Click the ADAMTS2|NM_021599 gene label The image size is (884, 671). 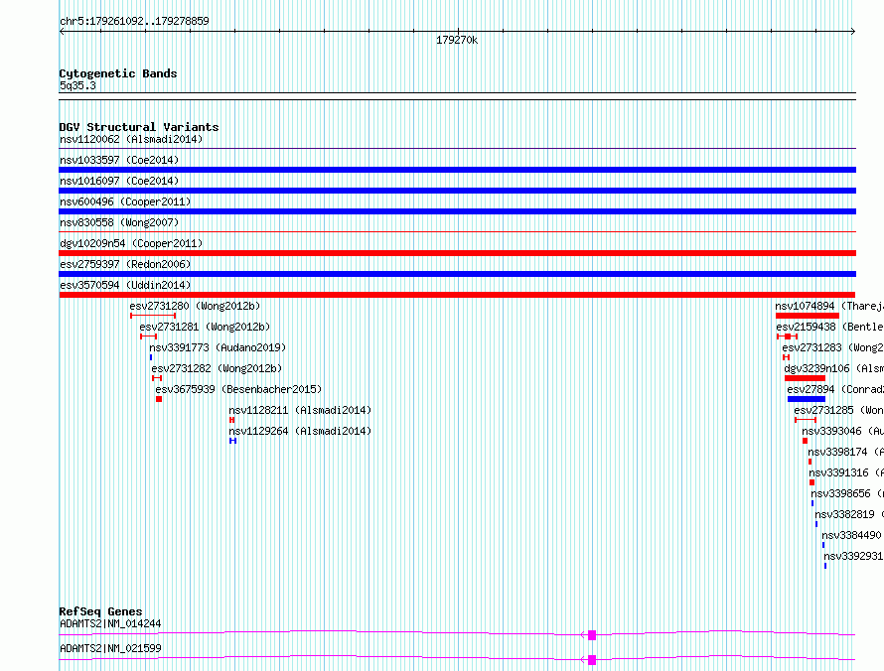coord(110,648)
